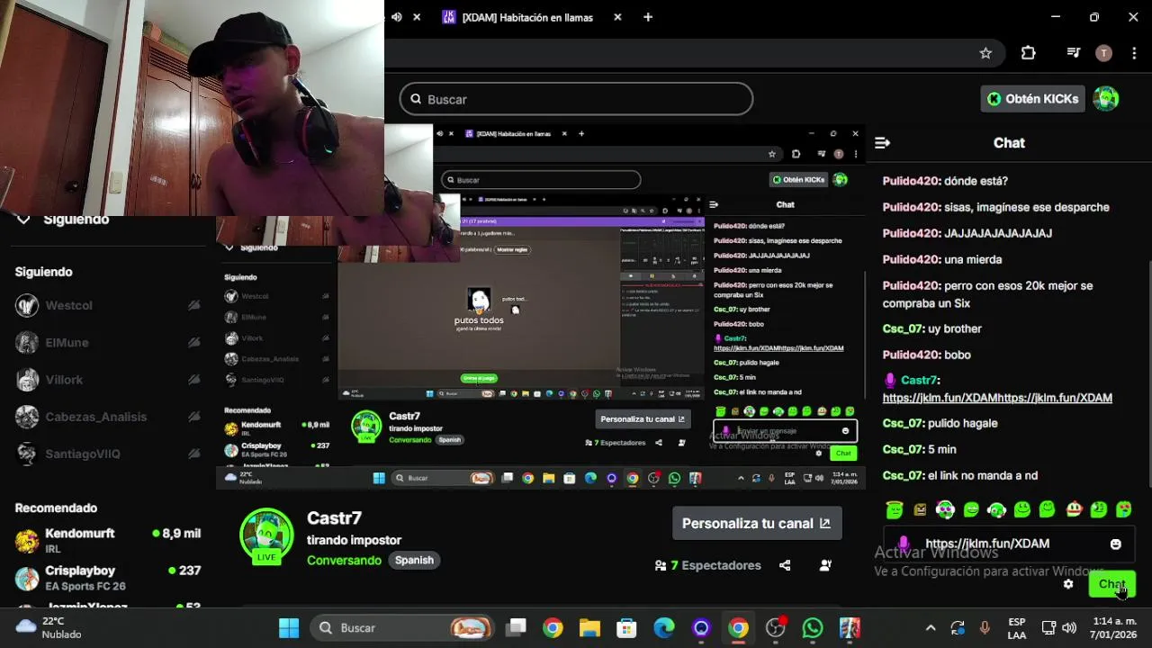Mute the tab using its speaker icon
The image size is (1152, 648).
pyautogui.click(x=396, y=17)
